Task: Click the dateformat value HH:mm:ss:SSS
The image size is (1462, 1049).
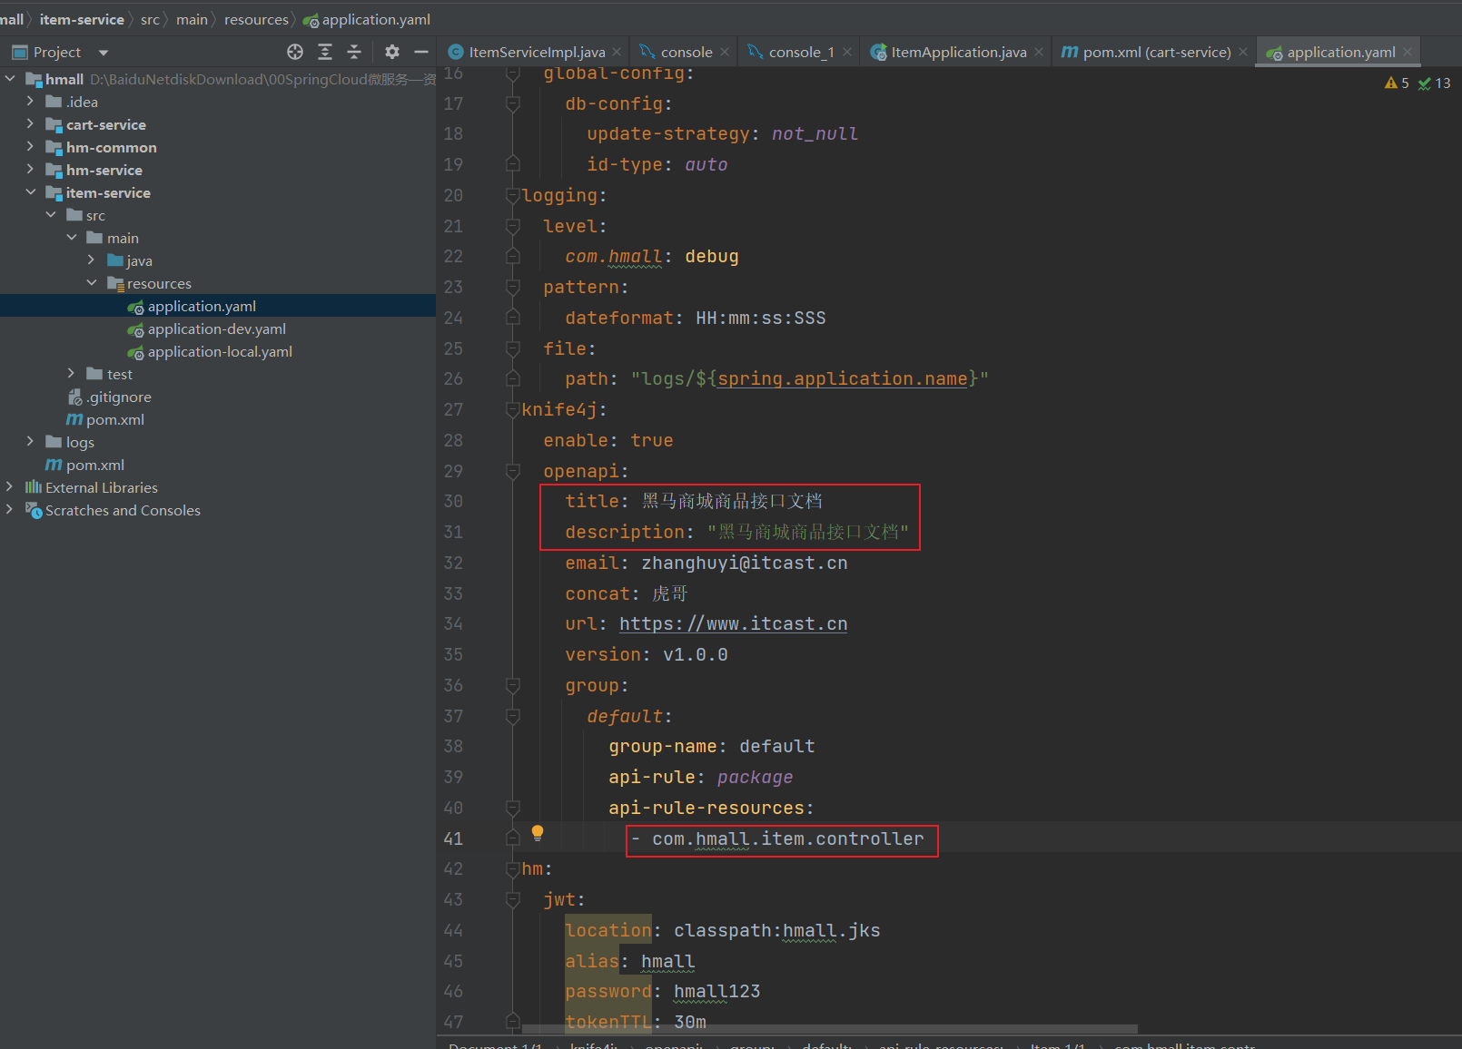Action: (x=761, y=319)
